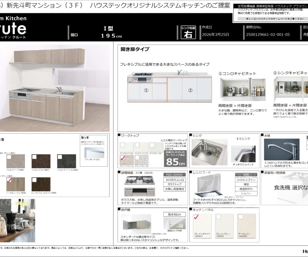Click the シロッコファン spec box
The width and height of the screenshot is (308, 257).
pyautogui.click(x=246, y=180)
